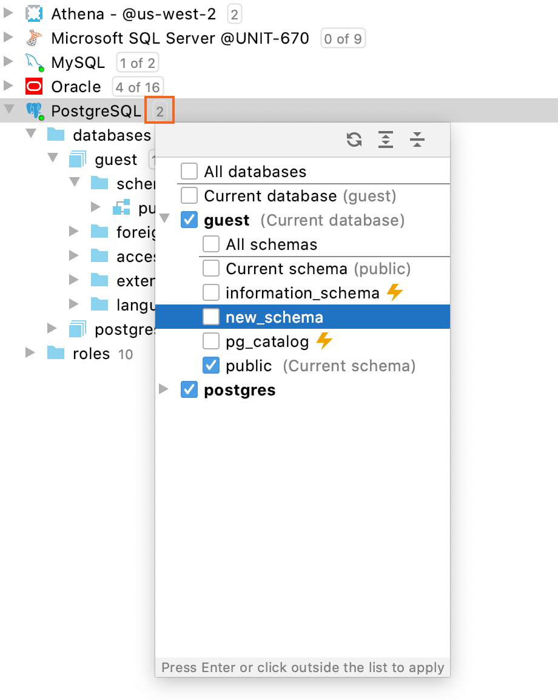Expand the roles folder
Image resolution: width=558 pixels, height=700 pixels.
(x=29, y=353)
